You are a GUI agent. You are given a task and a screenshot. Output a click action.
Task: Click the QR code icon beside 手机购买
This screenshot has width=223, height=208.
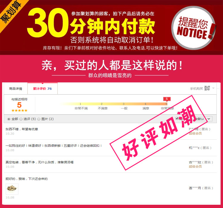coord(207,88)
